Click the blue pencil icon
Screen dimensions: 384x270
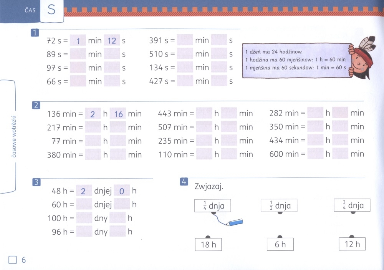(235, 222)
